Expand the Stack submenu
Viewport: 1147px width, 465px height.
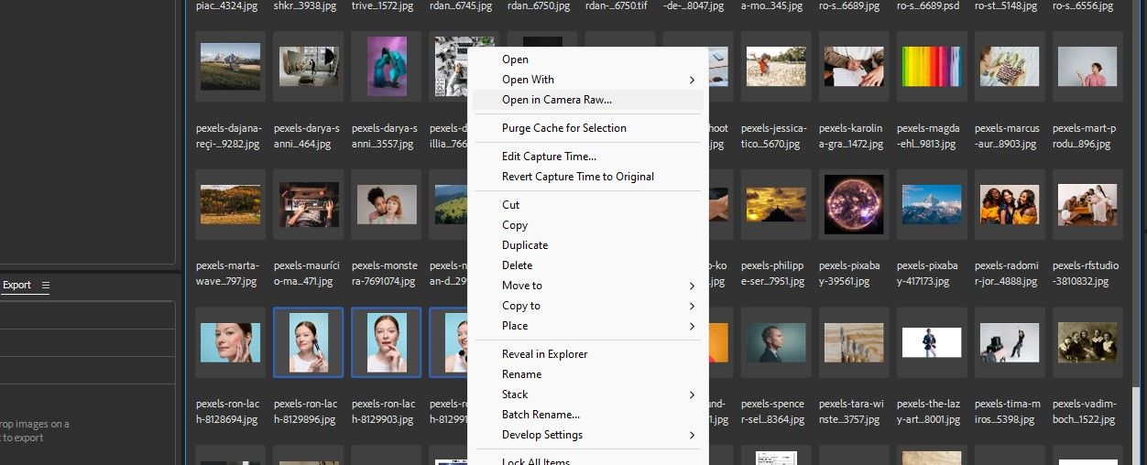click(588, 395)
